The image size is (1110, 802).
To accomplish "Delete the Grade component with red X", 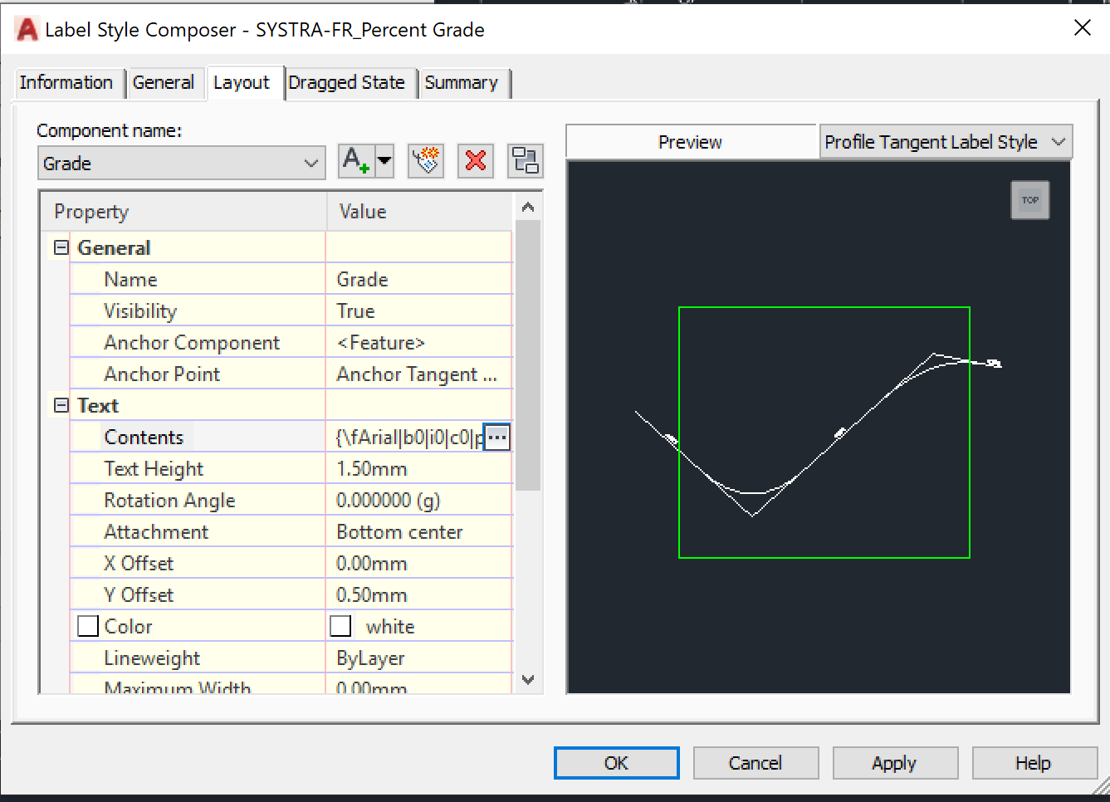I will [x=475, y=161].
